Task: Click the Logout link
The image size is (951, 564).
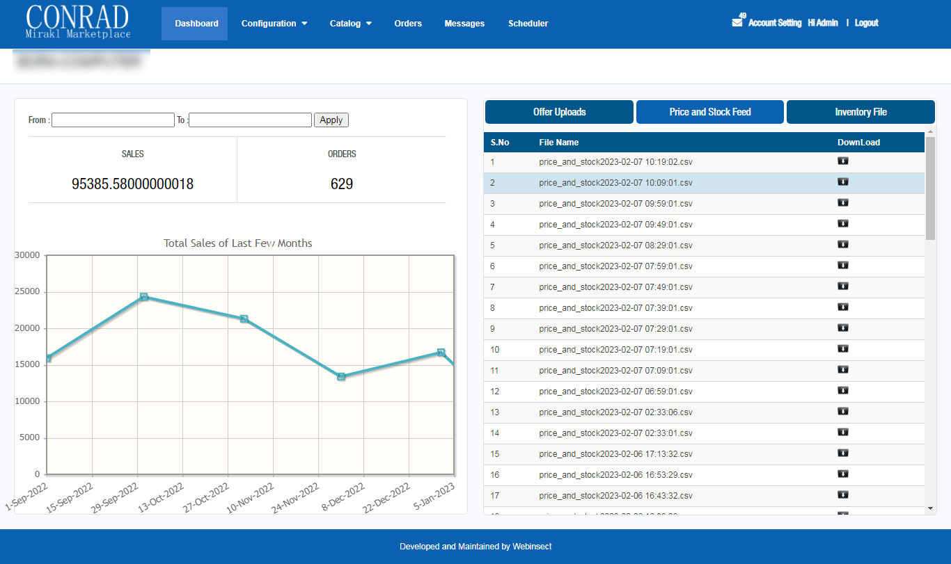Action: 866,23
